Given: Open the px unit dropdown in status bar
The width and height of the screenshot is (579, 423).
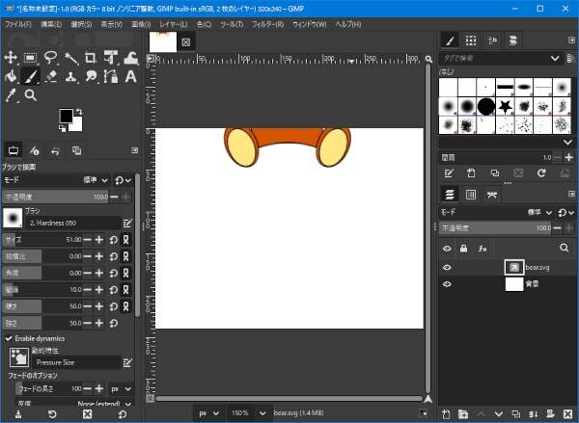Looking at the screenshot, I should 208,412.
